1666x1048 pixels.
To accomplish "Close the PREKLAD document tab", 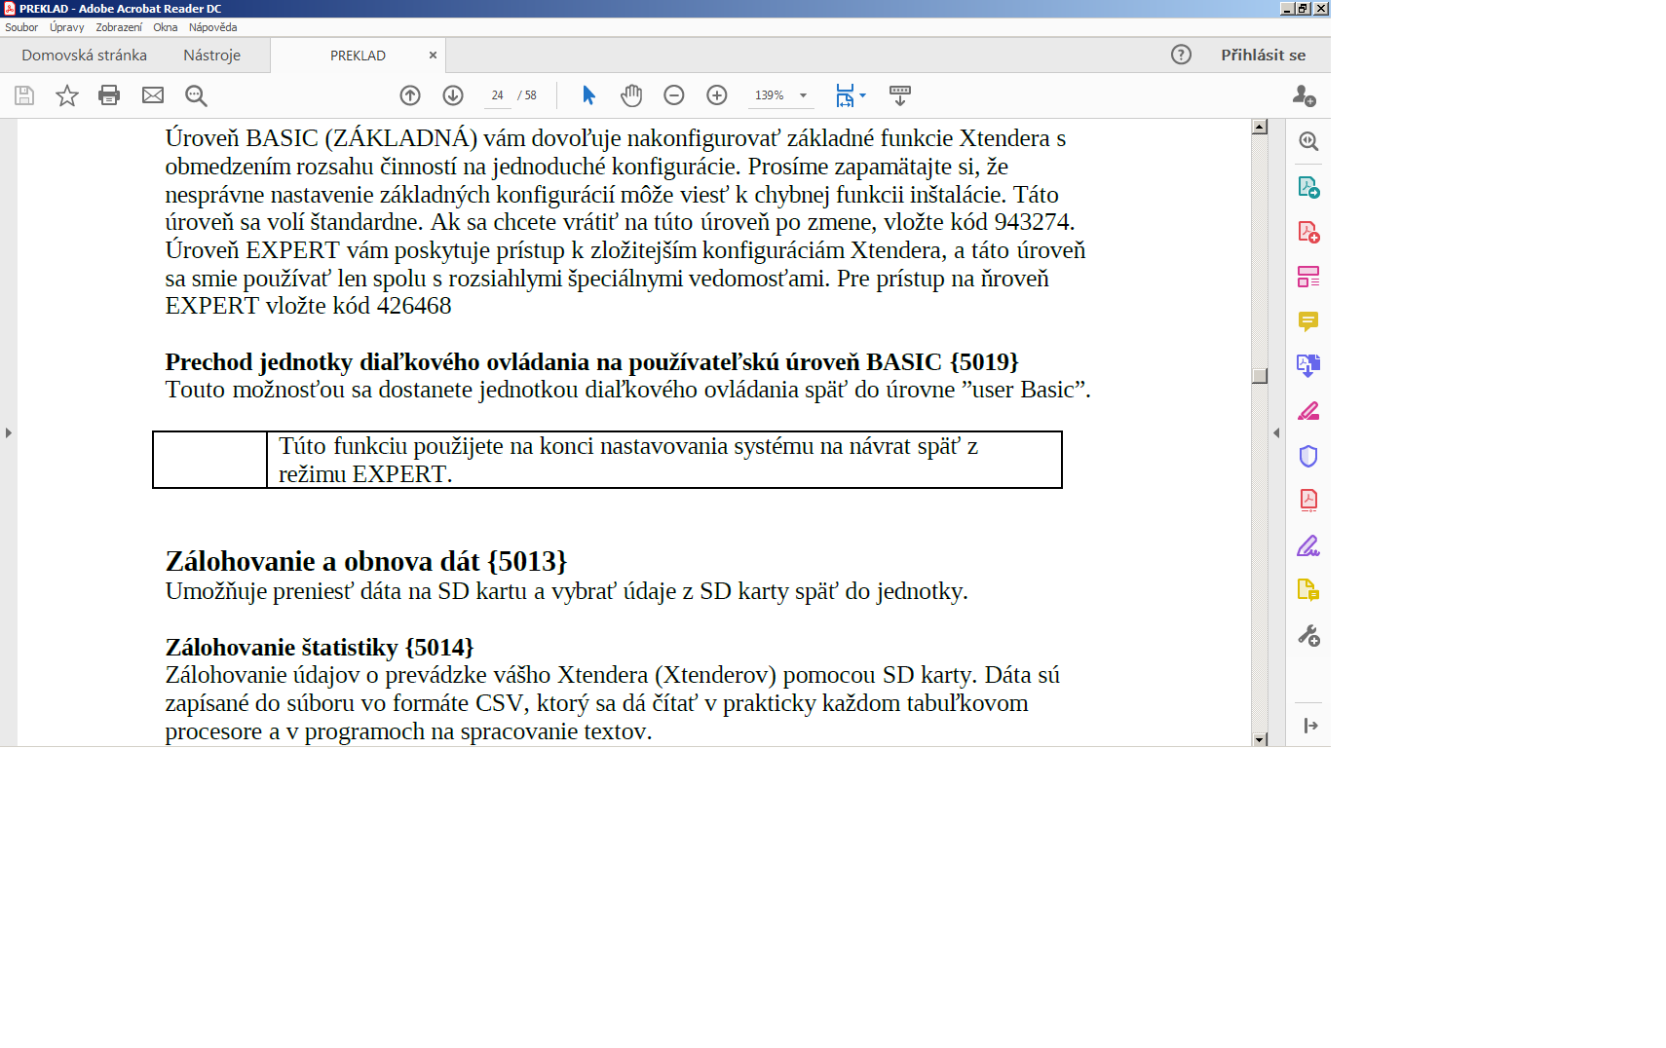I will (433, 56).
